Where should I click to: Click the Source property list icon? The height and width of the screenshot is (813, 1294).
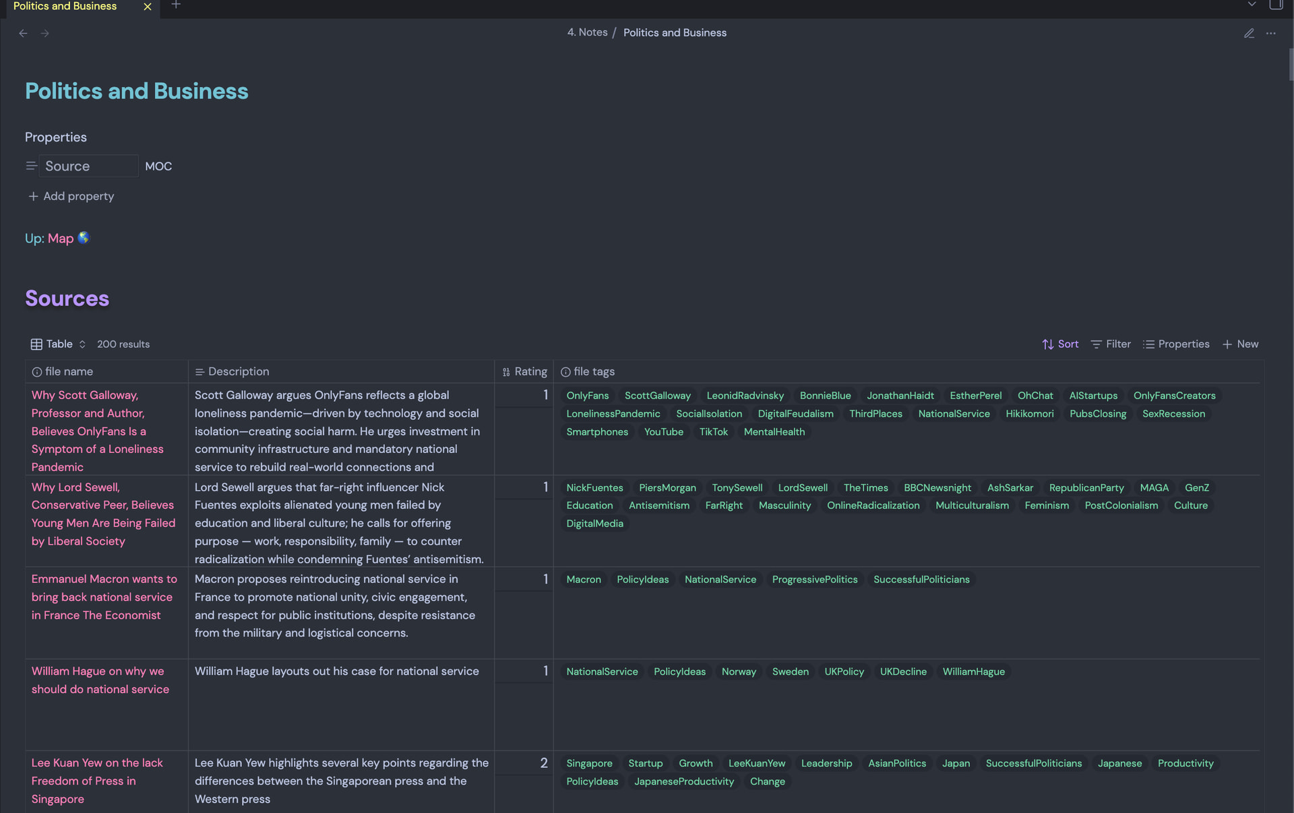tap(31, 166)
